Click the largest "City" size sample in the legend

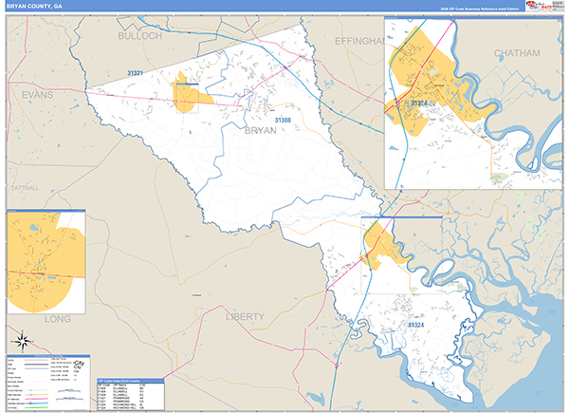[x=79, y=363]
